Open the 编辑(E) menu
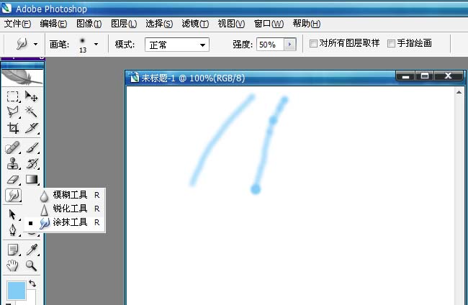This screenshot has height=305, width=468. click(x=53, y=24)
